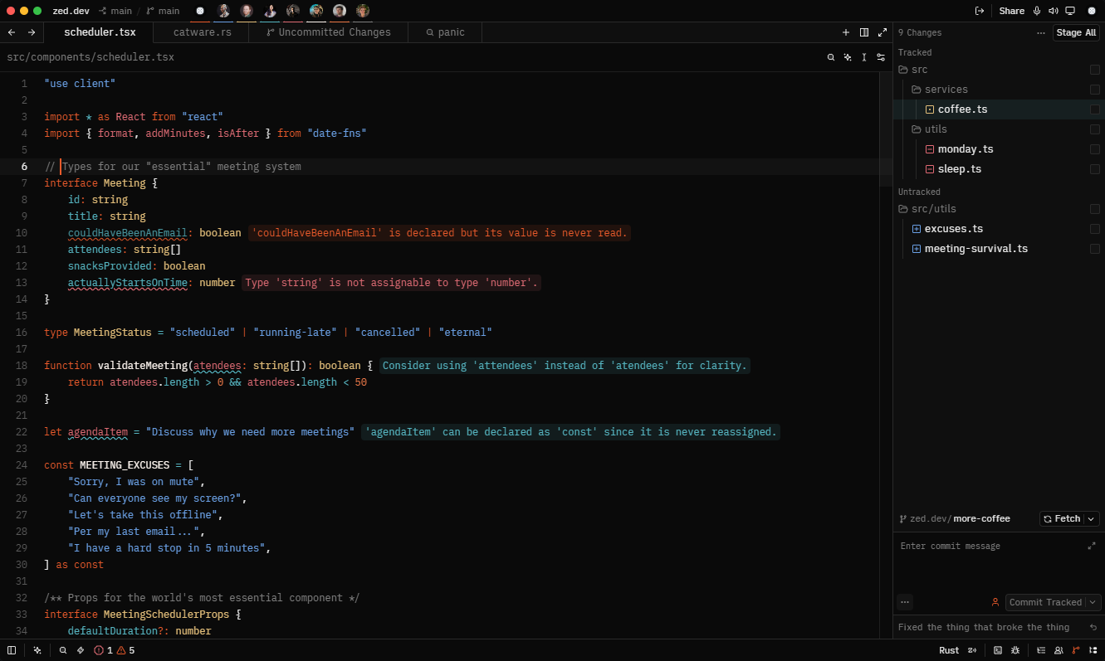Click the inline assist sparkle icon in editor toolbar
This screenshot has height=661, width=1105.
pyautogui.click(x=848, y=57)
